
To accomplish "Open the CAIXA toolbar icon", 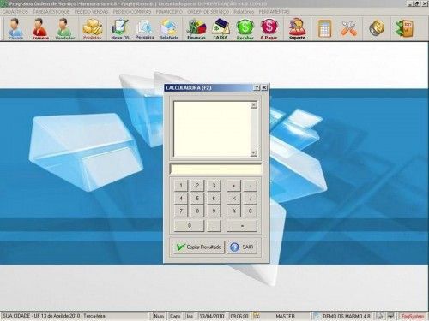I will [x=221, y=28].
